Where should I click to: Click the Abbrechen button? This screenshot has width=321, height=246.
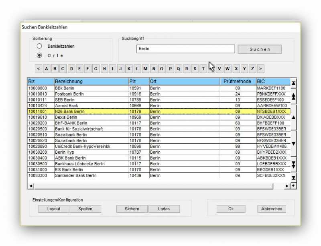coord(272,209)
